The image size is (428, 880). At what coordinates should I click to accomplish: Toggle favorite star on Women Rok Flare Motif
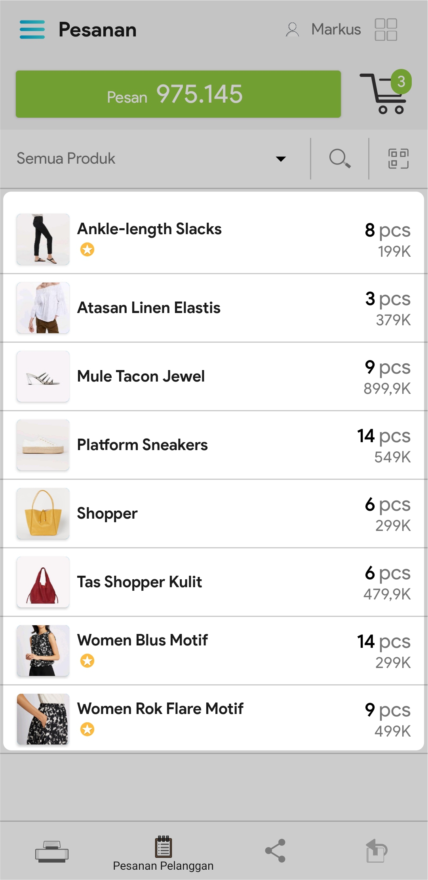point(88,729)
